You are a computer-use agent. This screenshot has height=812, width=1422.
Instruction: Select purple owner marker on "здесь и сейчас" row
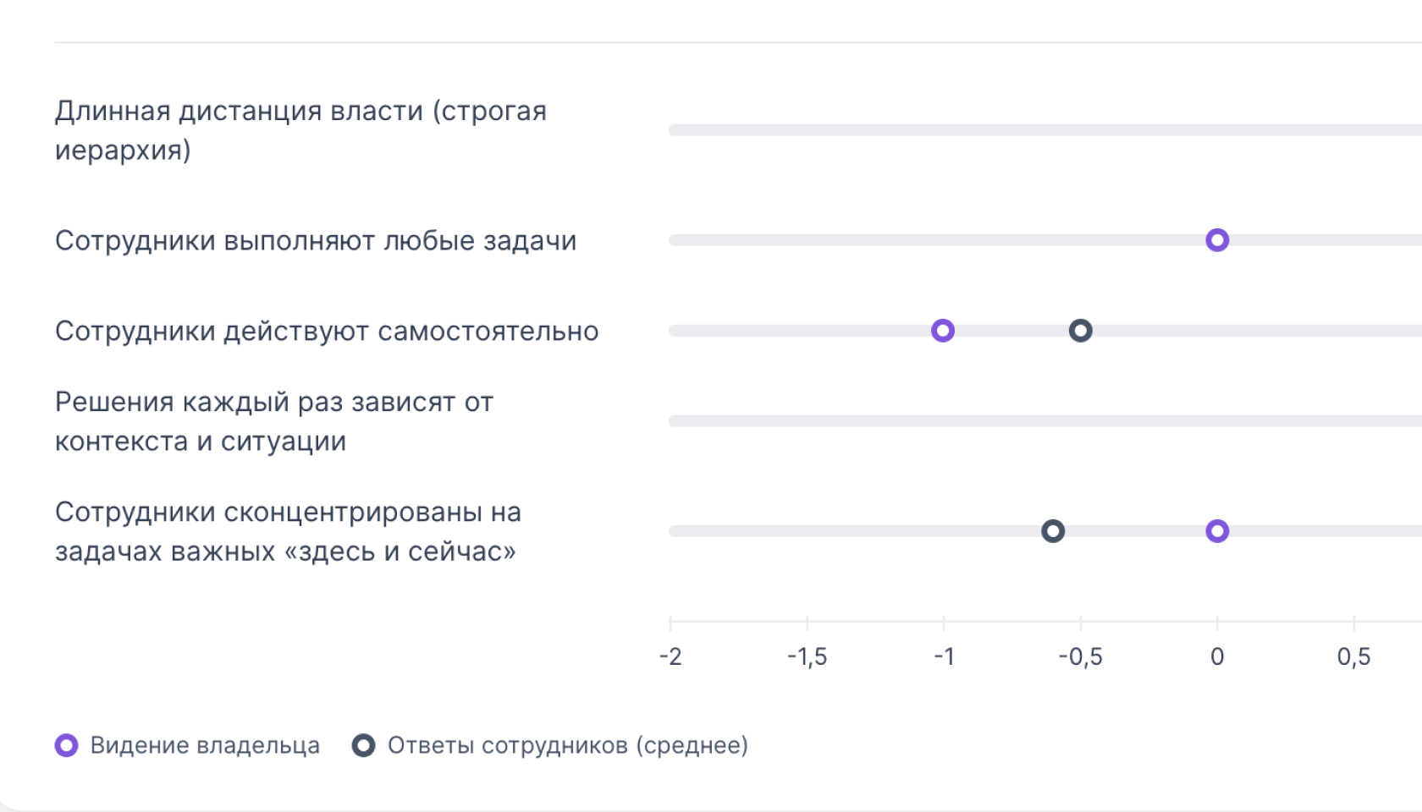click(x=1217, y=531)
